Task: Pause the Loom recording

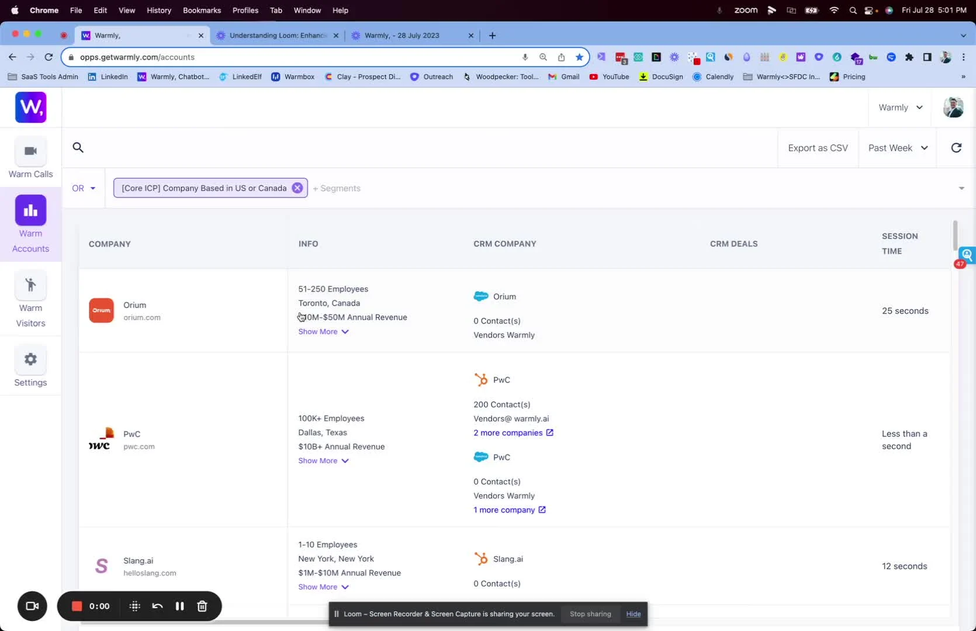Action: pos(179,606)
